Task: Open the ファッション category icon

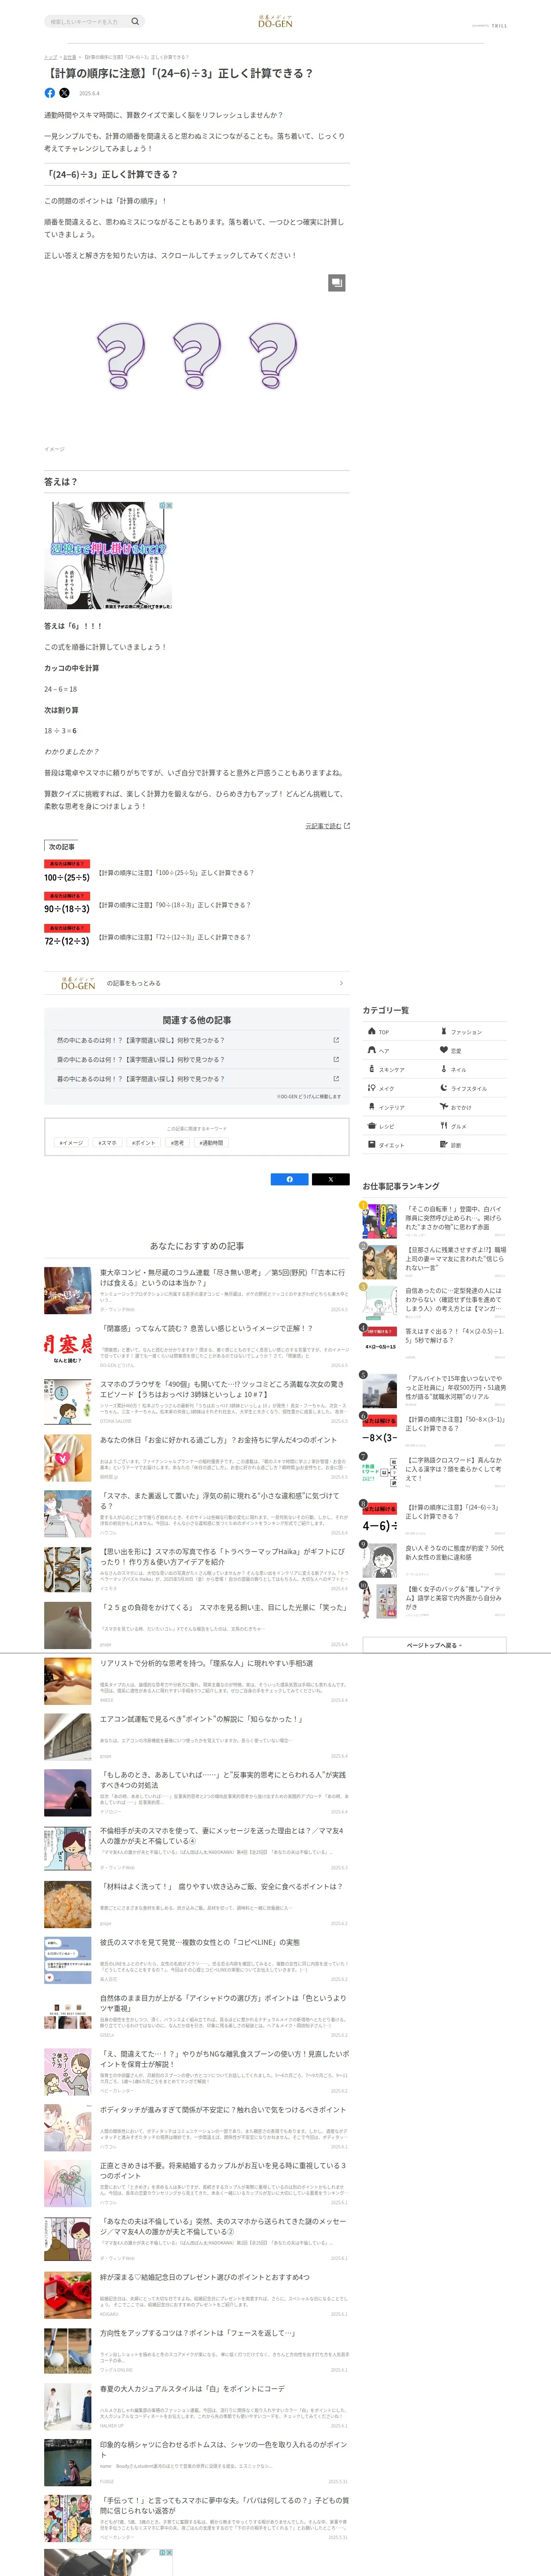Action: (x=444, y=1031)
